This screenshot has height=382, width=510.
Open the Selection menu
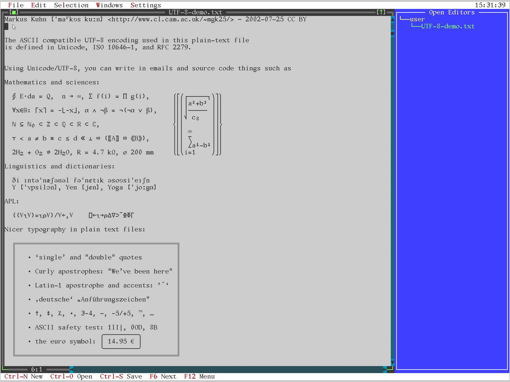71,5
